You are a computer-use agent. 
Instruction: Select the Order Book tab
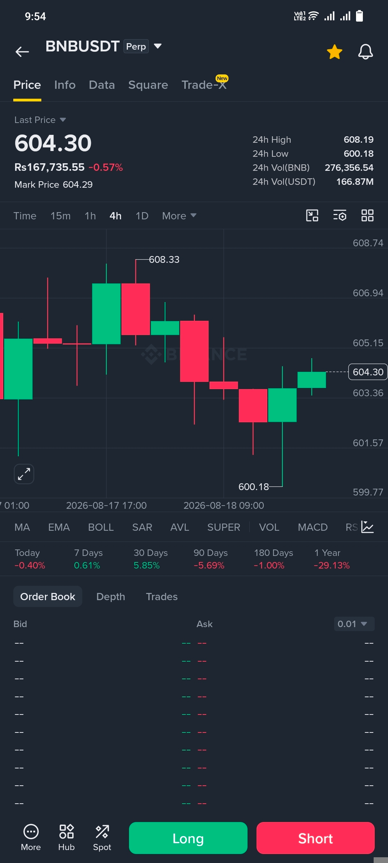[x=48, y=597]
